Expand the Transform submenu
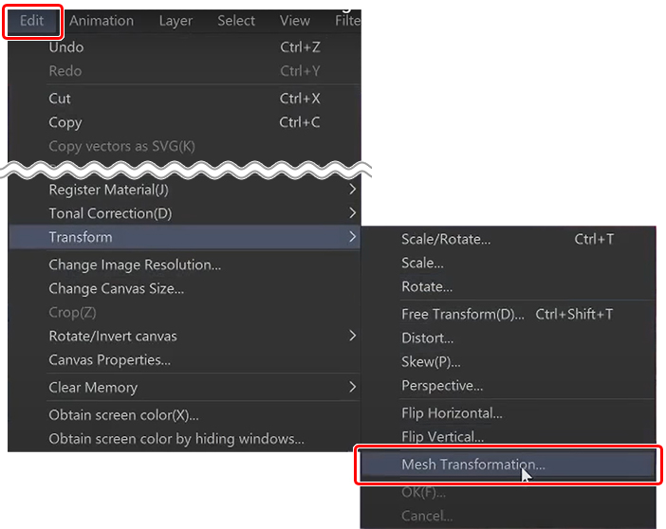666x529 pixels. (x=81, y=237)
